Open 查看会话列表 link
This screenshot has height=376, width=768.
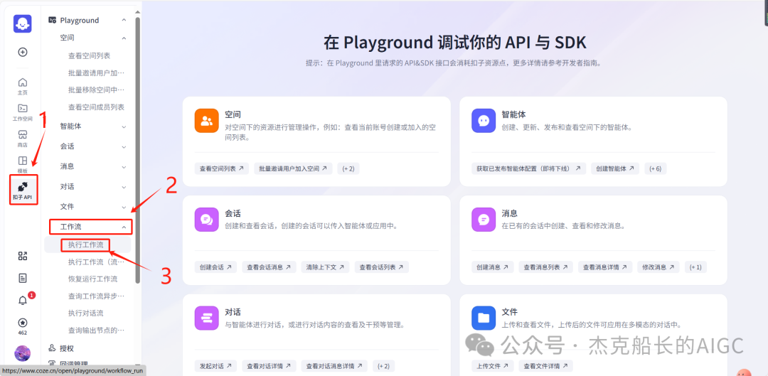(382, 267)
